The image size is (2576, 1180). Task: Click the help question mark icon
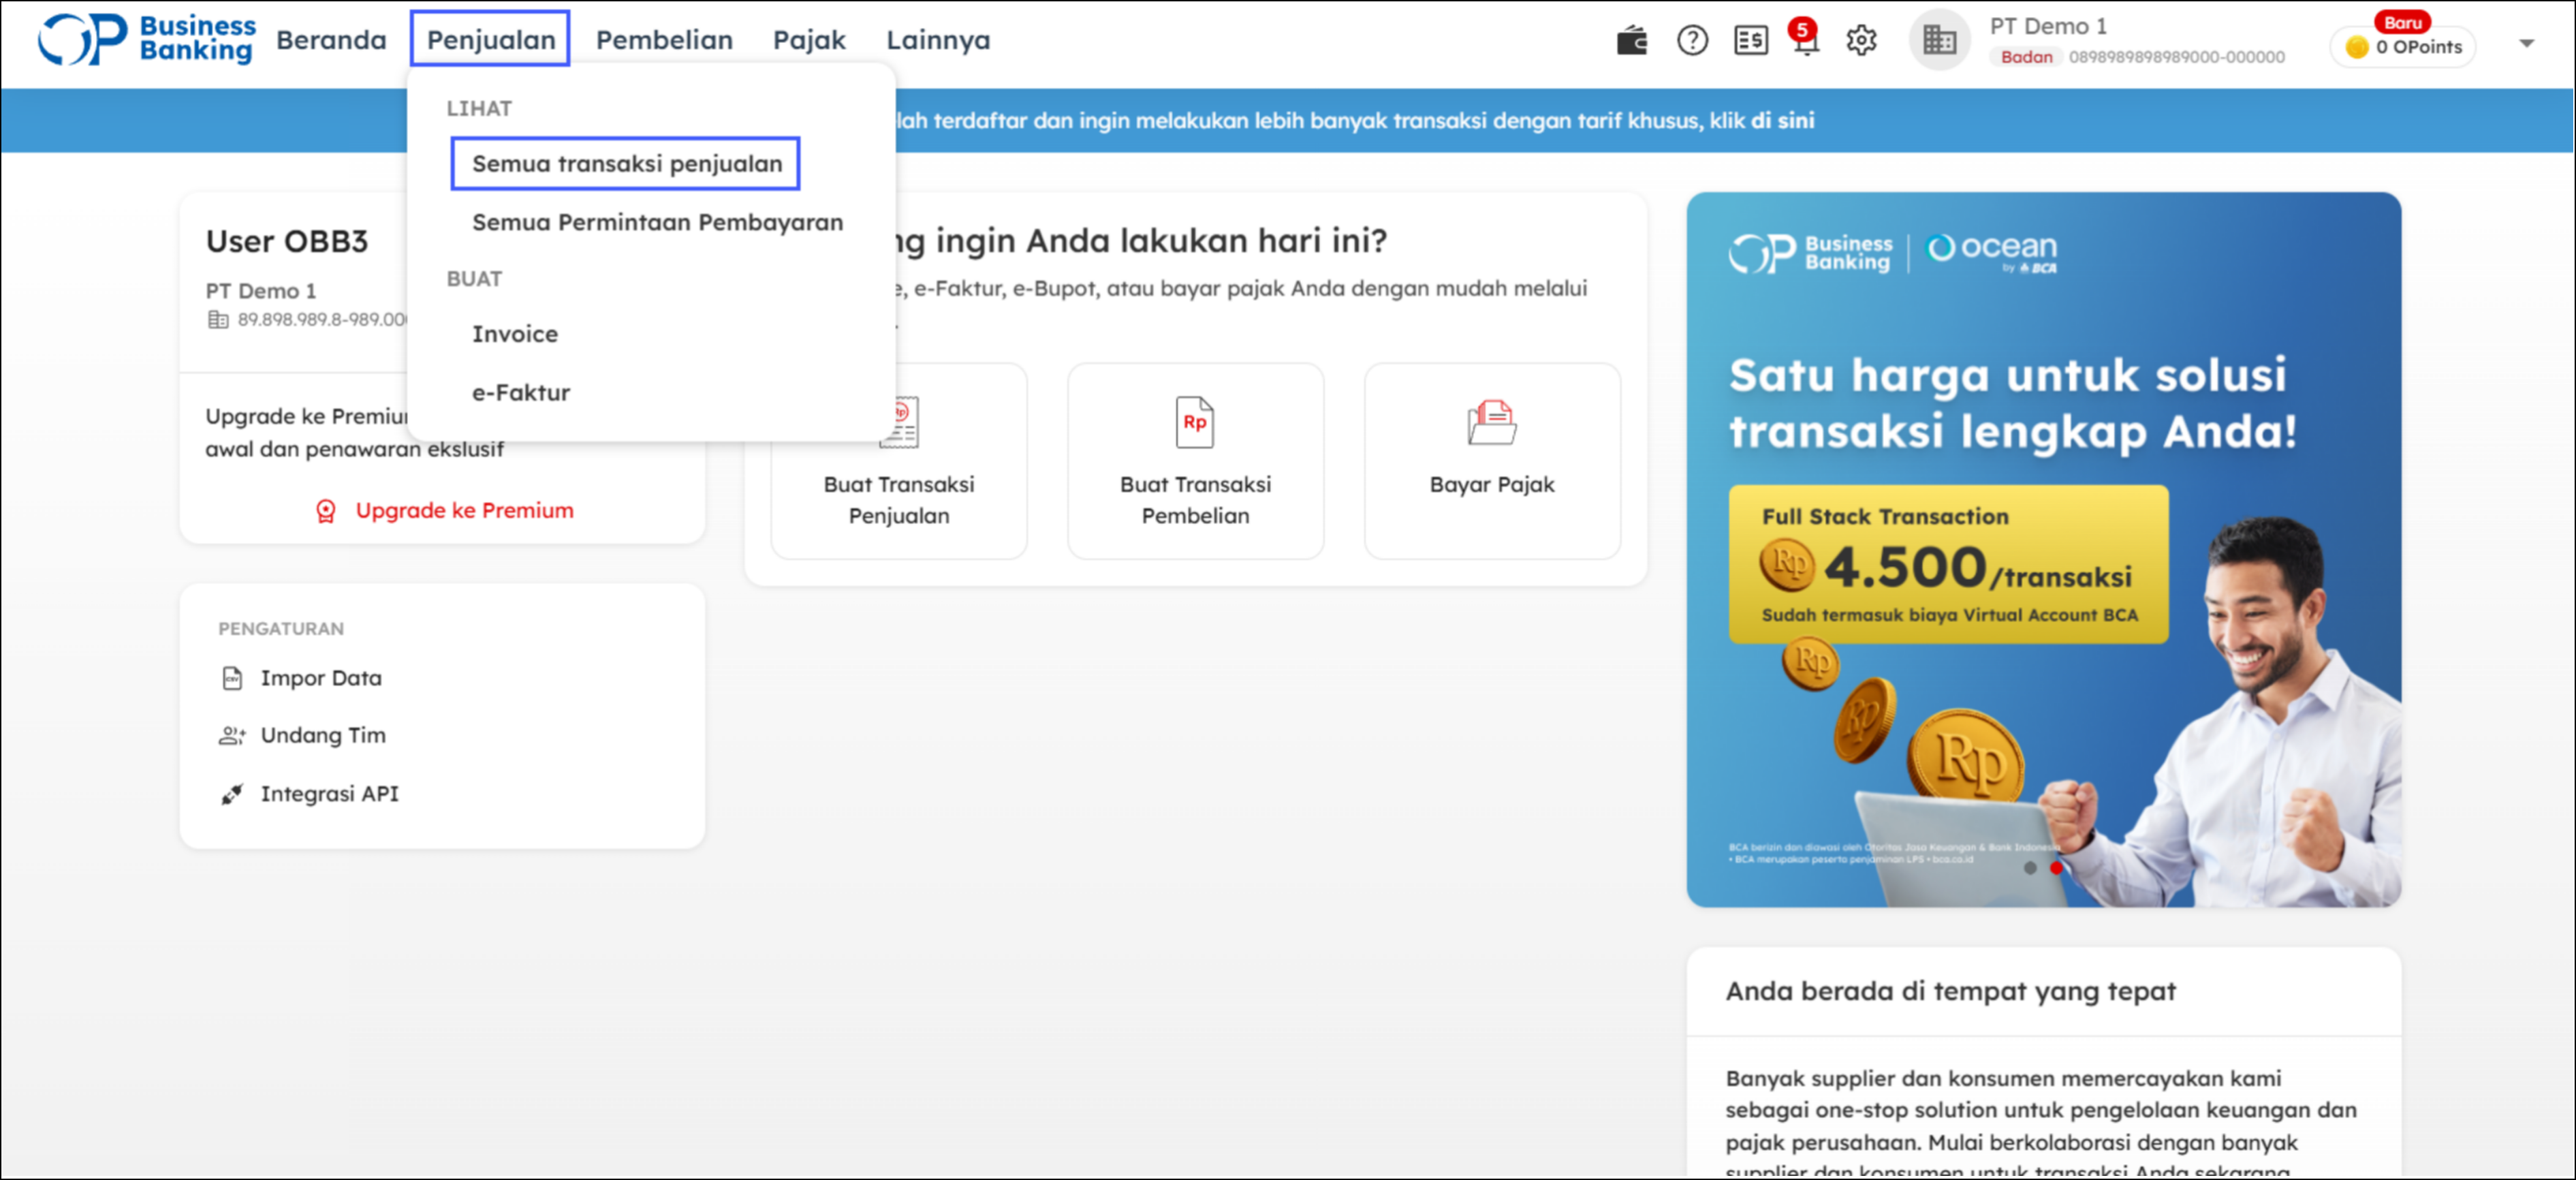point(1692,41)
